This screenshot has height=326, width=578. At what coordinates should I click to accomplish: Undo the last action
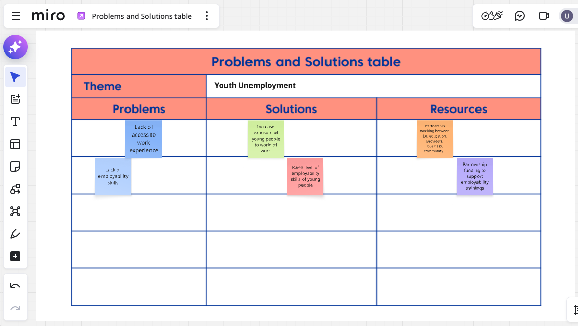coord(15,286)
